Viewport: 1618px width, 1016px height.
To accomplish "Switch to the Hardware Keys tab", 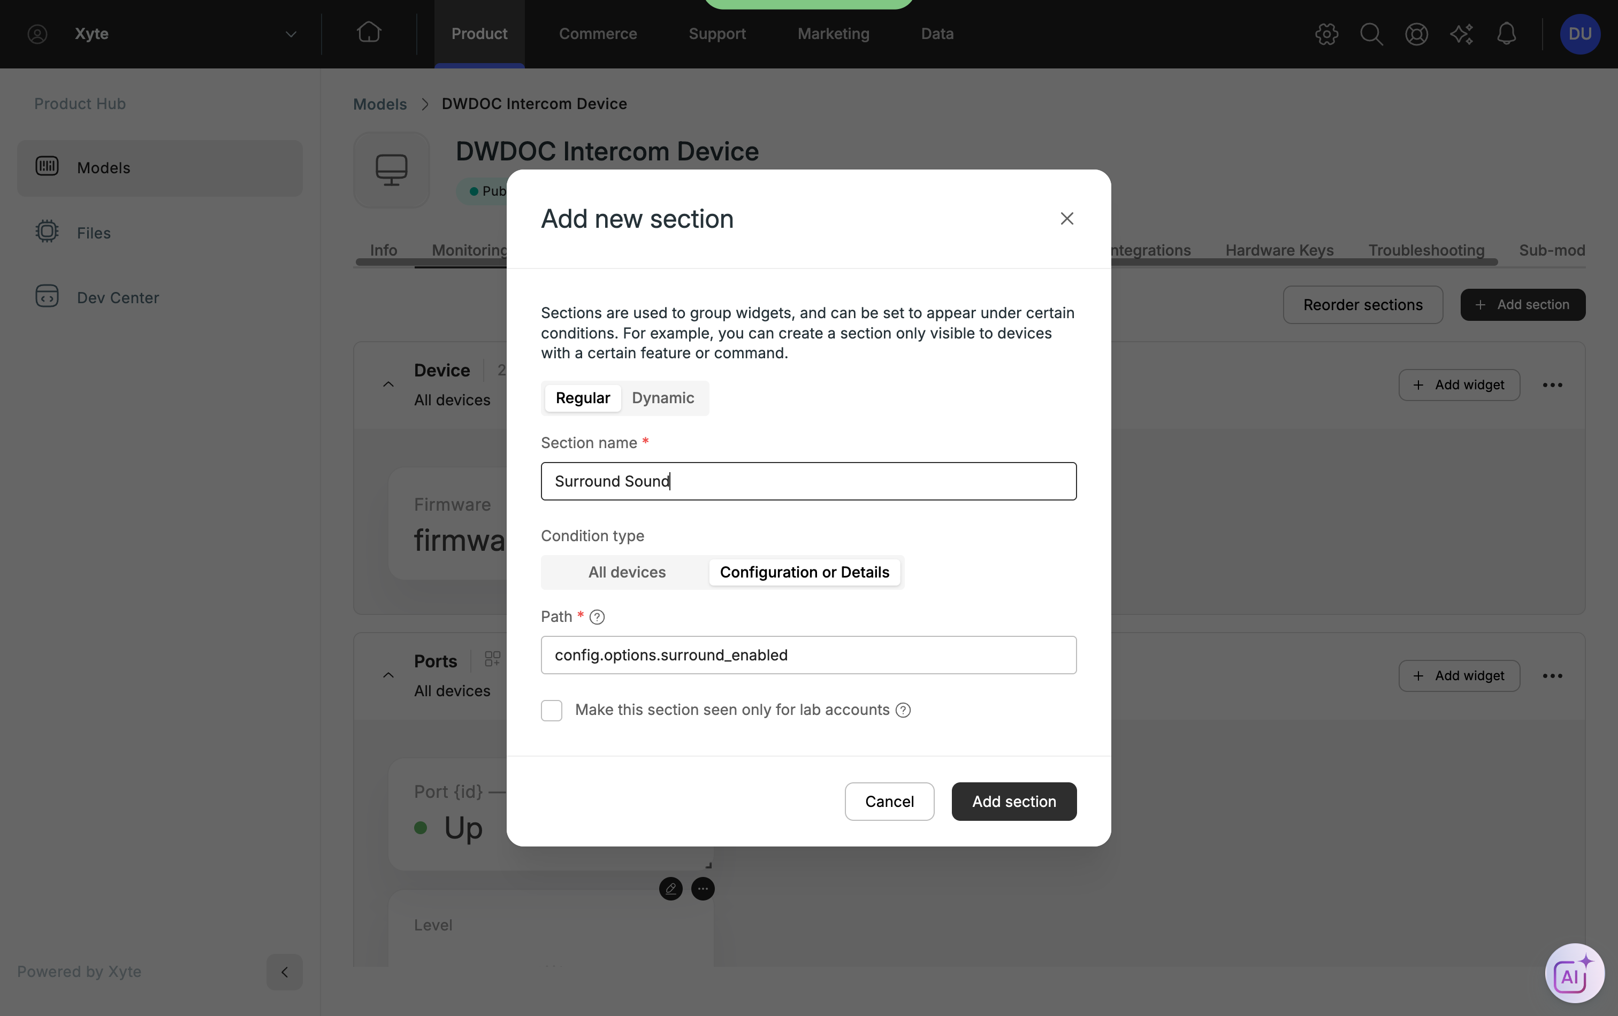I will click(1279, 250).
